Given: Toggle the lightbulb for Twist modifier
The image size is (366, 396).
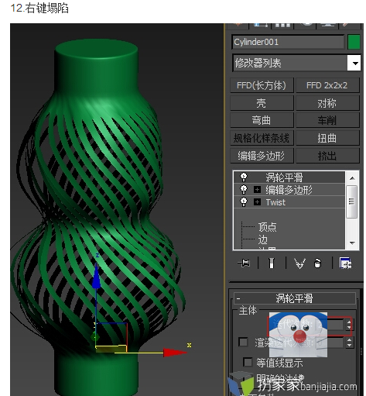Looking at the screenshot, I should [244, 202].
